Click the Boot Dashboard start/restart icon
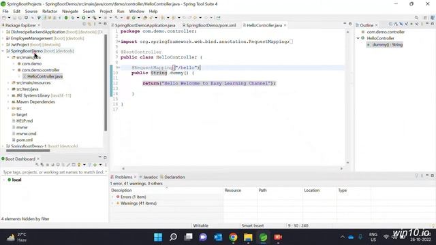Viewport: 436px width, 245px height. 37,165
